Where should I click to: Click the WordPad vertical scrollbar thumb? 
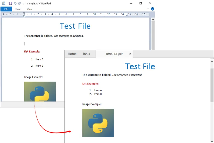153,36
